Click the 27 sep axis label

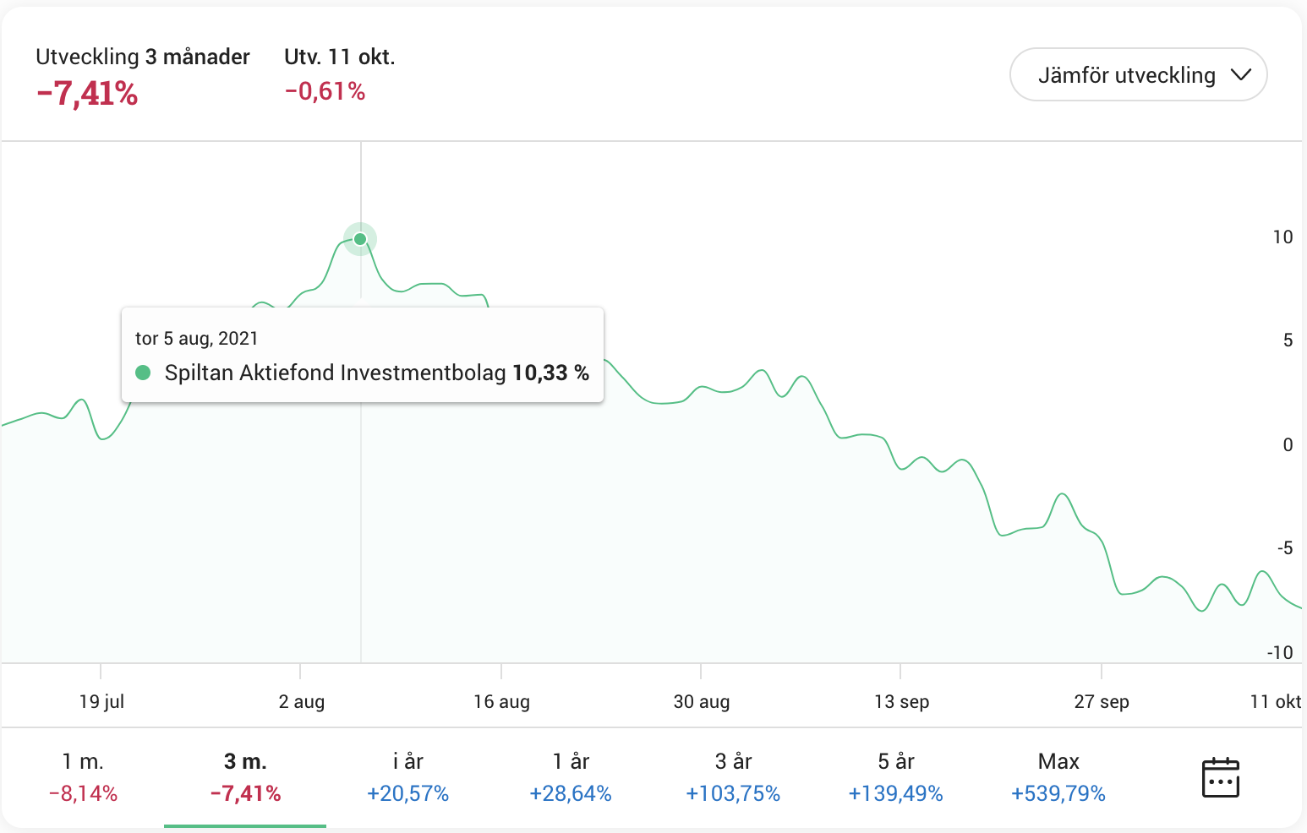(x=1101, y=701)
